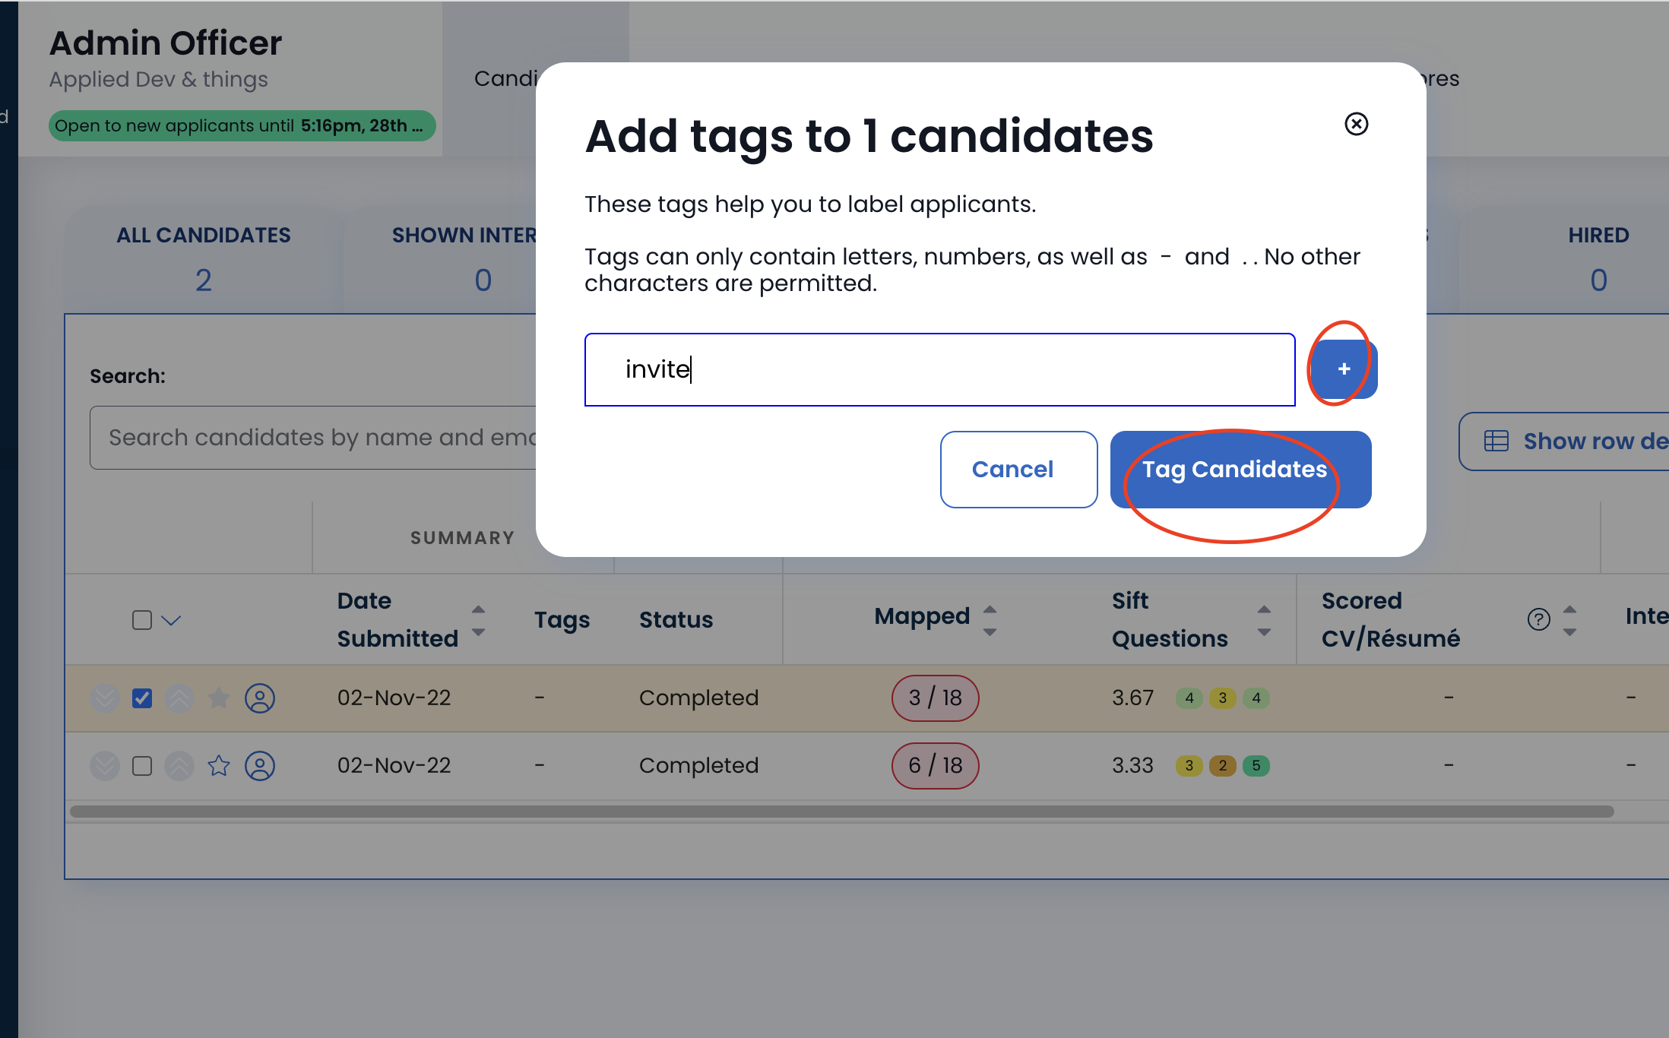The image size is (1669, 1038).
Task: Click the plus button to add tag
Action: [x=1344, y=369]
